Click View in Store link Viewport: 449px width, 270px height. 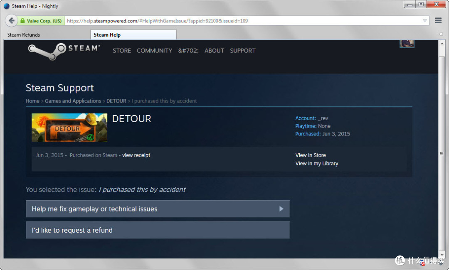click(x=311, y=155)
